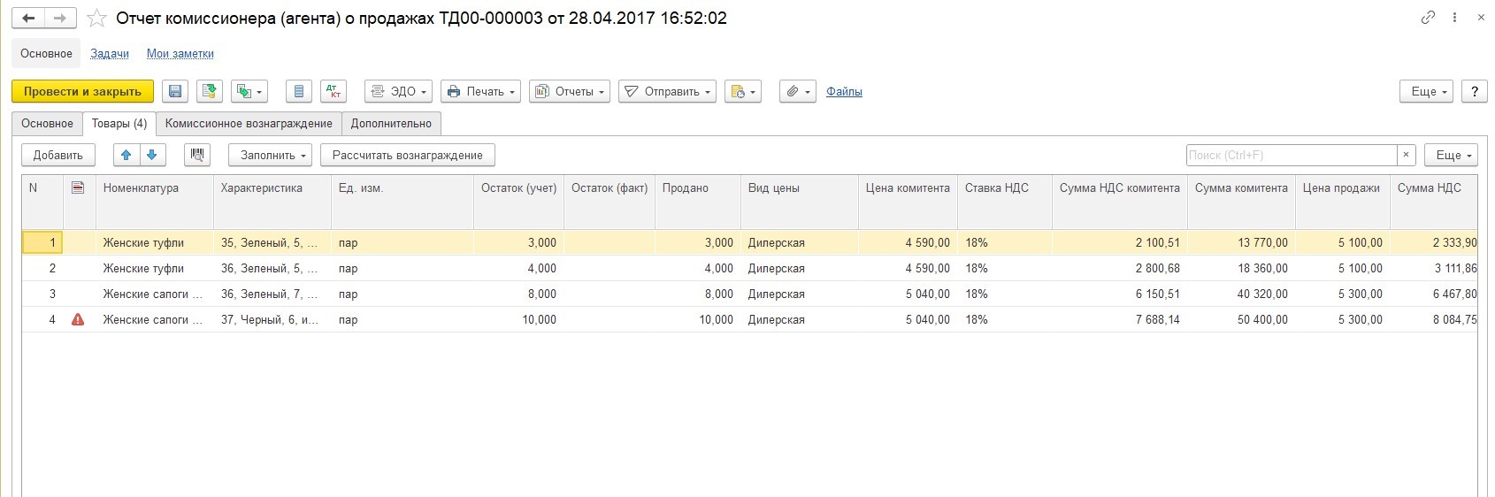
Task: Open the Дт/Кт accounting entries icon
Action: click(333, 92)
